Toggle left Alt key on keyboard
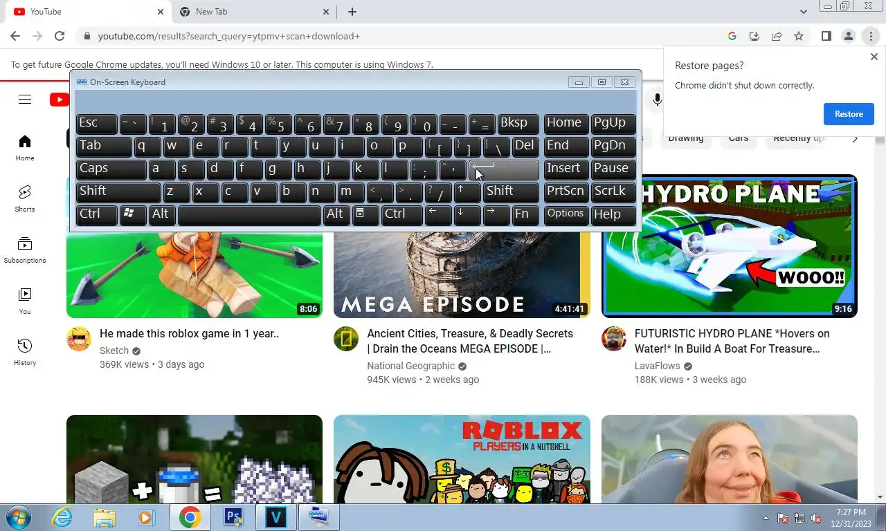The image size is (886, 531). [x=161, y=215]
